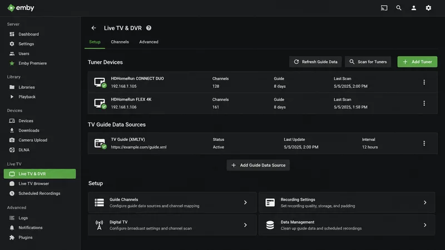The width and height of the screenshot is (445, 250).
Task: Select Live TV & DVR sidebar item
Action: [x=39, y=174]
